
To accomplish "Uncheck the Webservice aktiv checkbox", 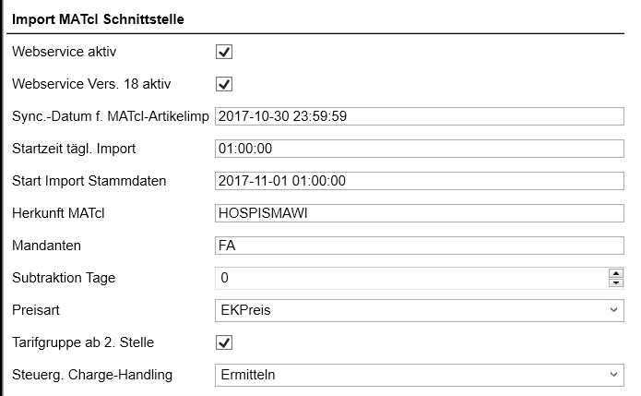I will (223, 52).
